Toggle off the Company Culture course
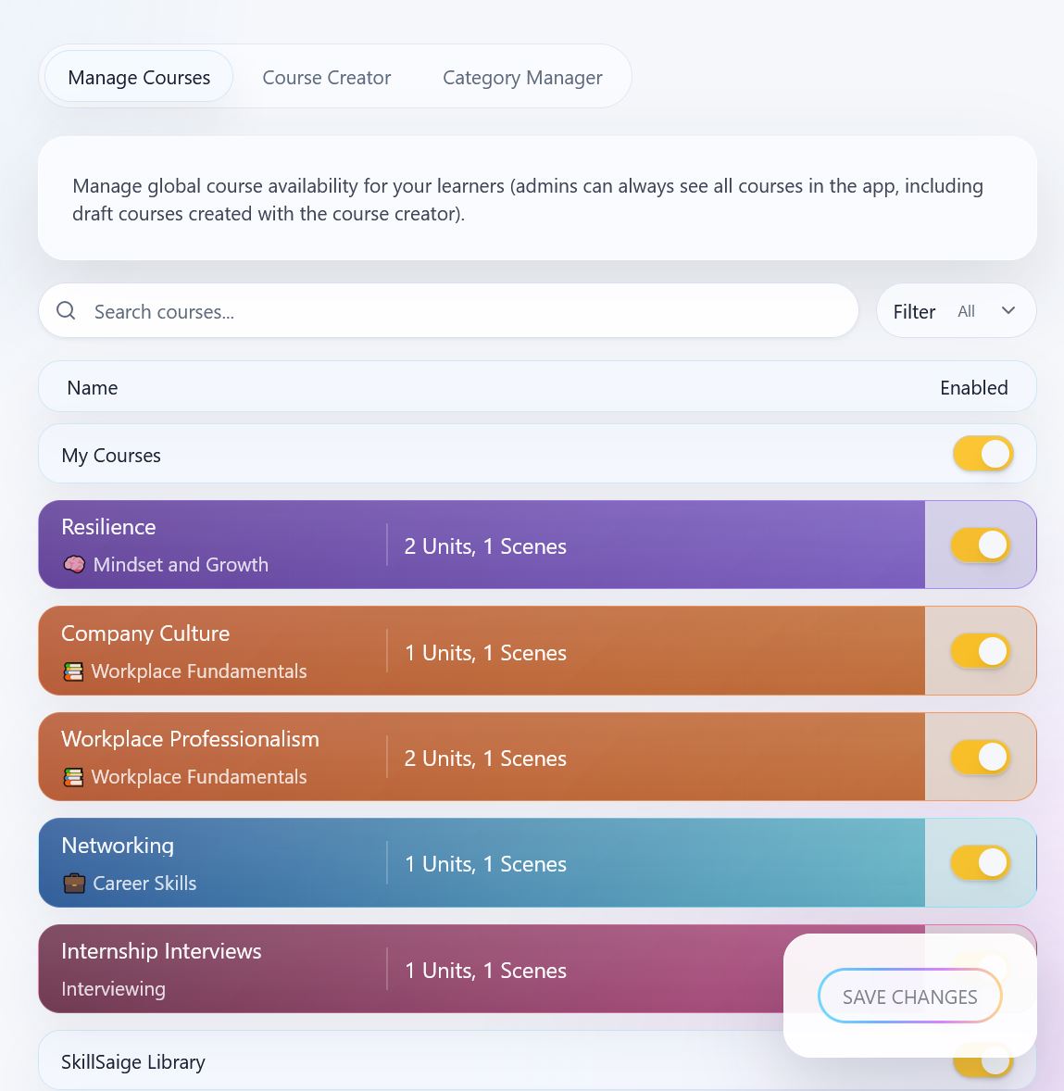 (981, 650)
